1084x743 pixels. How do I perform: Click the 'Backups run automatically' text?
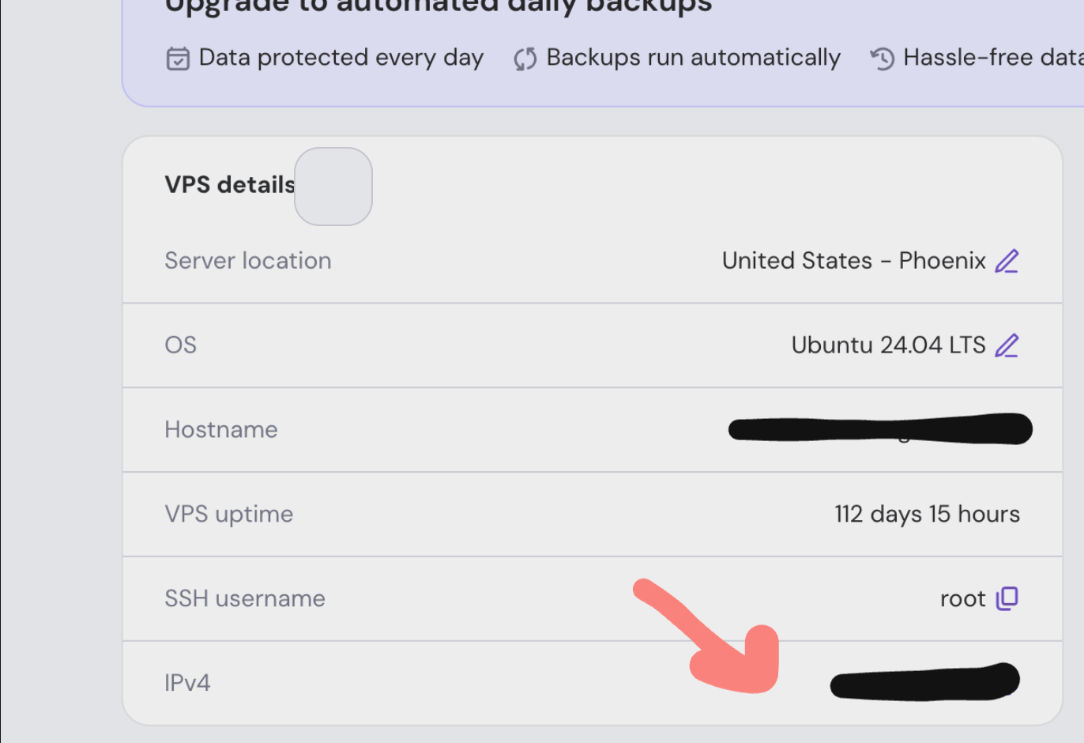click(693, 58)
